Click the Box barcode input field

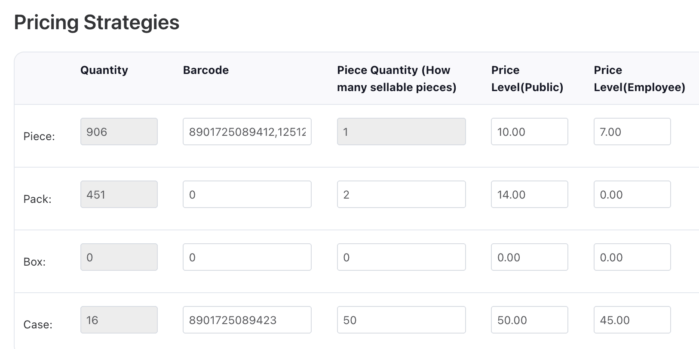(247, 257)
